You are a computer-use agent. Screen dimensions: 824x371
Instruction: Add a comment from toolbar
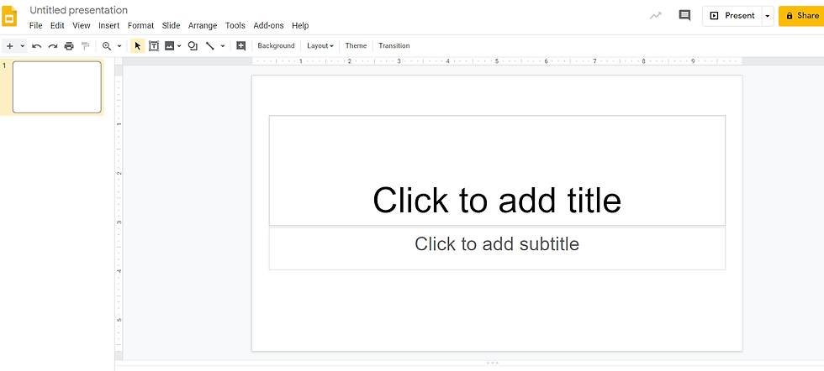pos(240,46)
